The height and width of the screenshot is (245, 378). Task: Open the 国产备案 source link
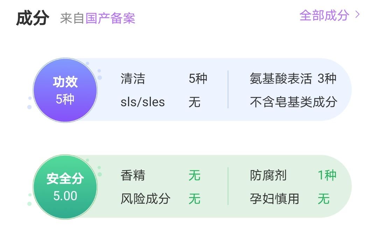(x=110, y=18)
